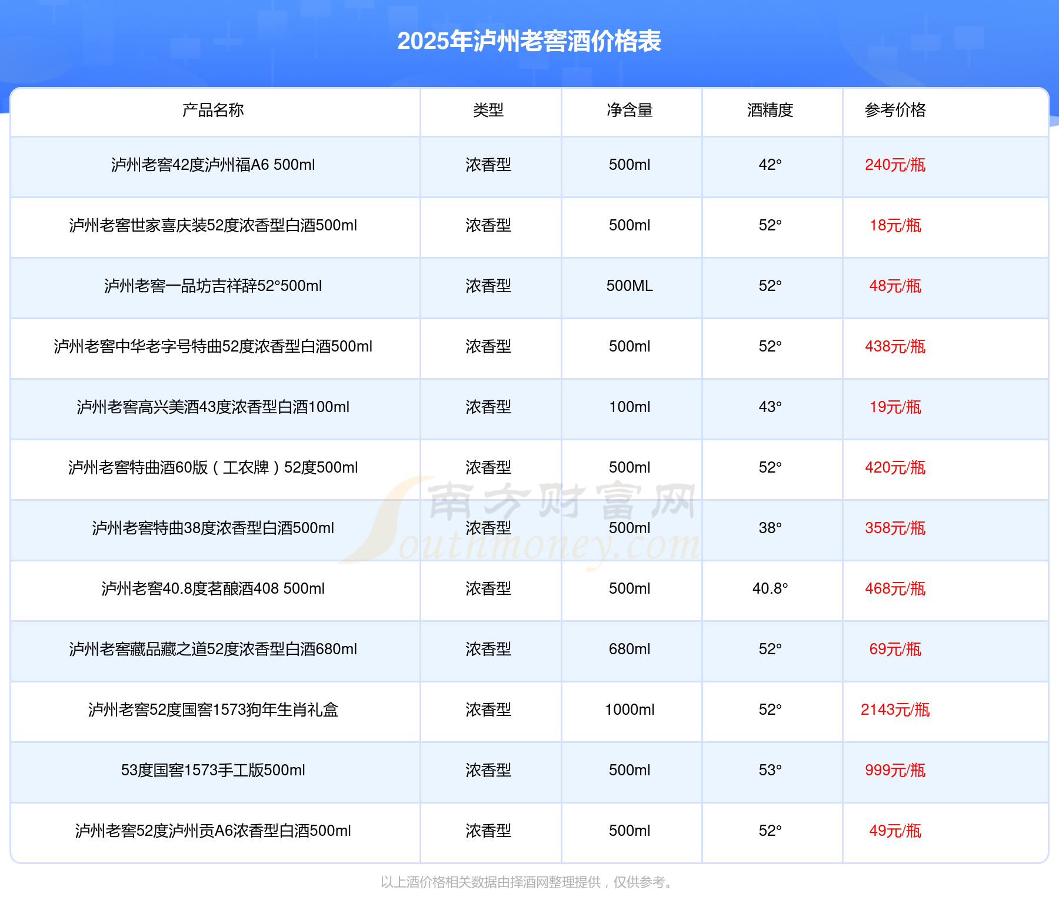1059x917 pixels.
Task: Select 泸州老窖特曲酒60版（工农牌）52度500ml
Action: (x=213, y=467)
